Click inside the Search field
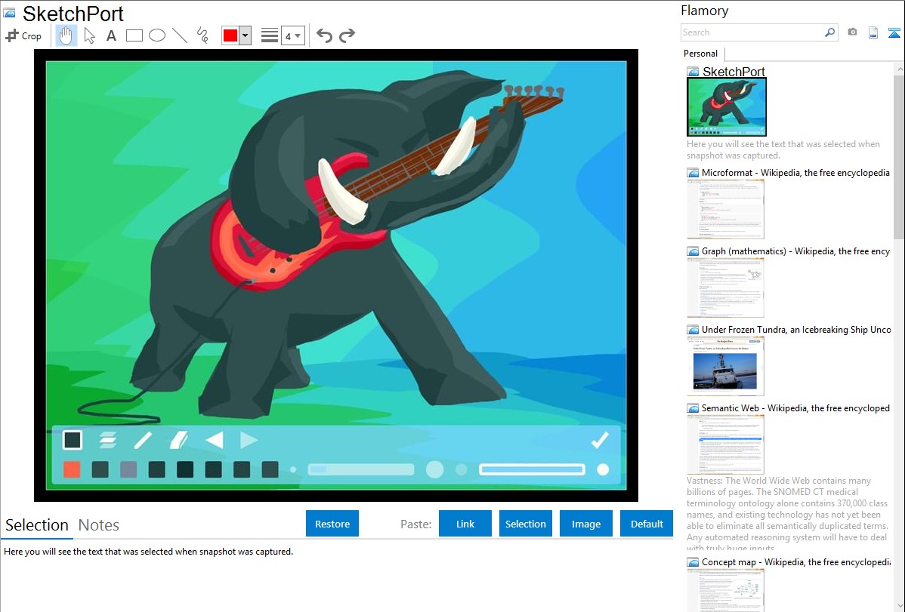Image resolution: width=905 pixels, height=612 pixels. (752, 32)
